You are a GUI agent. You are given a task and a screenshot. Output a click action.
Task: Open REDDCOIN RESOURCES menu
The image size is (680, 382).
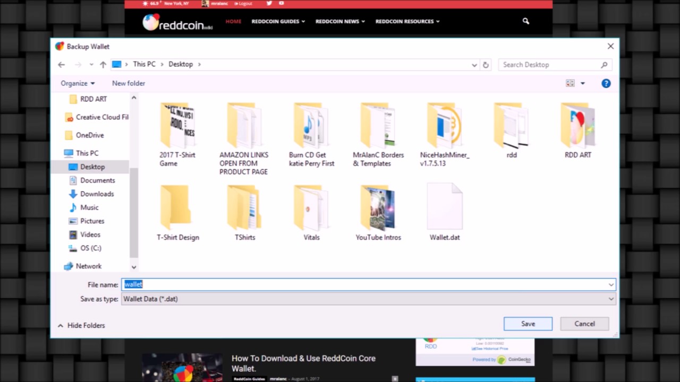(407, 21)
